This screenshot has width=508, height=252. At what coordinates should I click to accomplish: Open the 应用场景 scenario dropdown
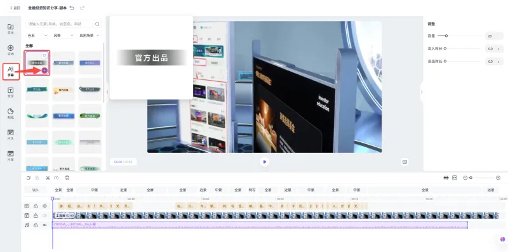pos(90,36)
